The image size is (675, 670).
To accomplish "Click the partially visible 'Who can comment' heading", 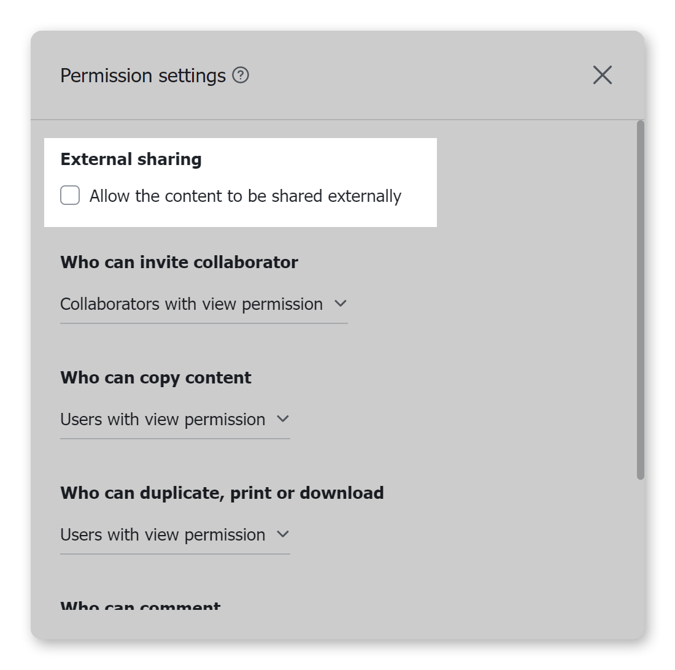I will [x=141, y=607].
